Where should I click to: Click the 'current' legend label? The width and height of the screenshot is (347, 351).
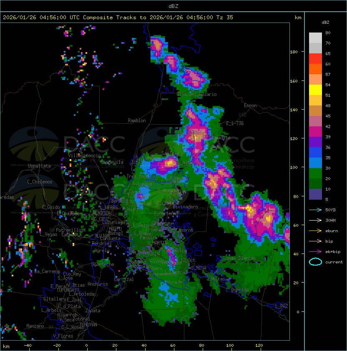click(334, 262)
